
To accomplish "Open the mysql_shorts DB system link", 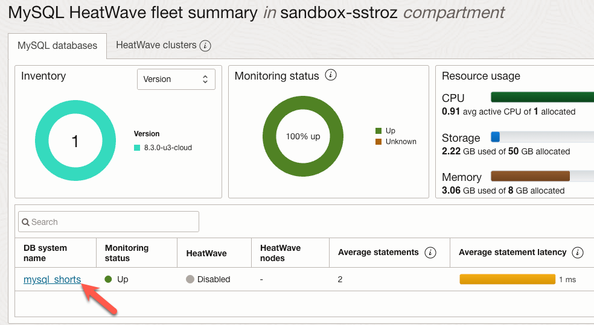I will click(x=53, y=279).
